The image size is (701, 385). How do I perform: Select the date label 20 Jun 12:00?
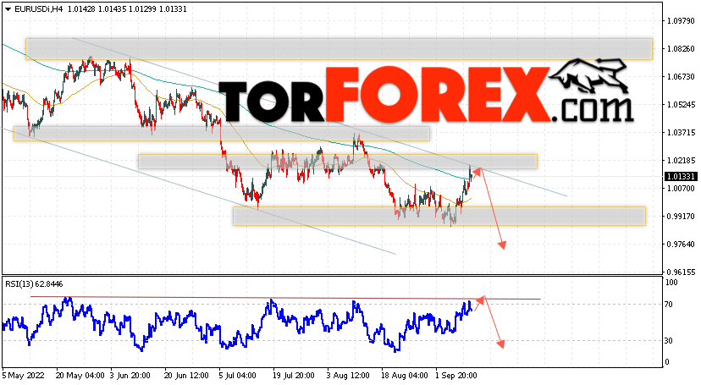coord(186,376)
